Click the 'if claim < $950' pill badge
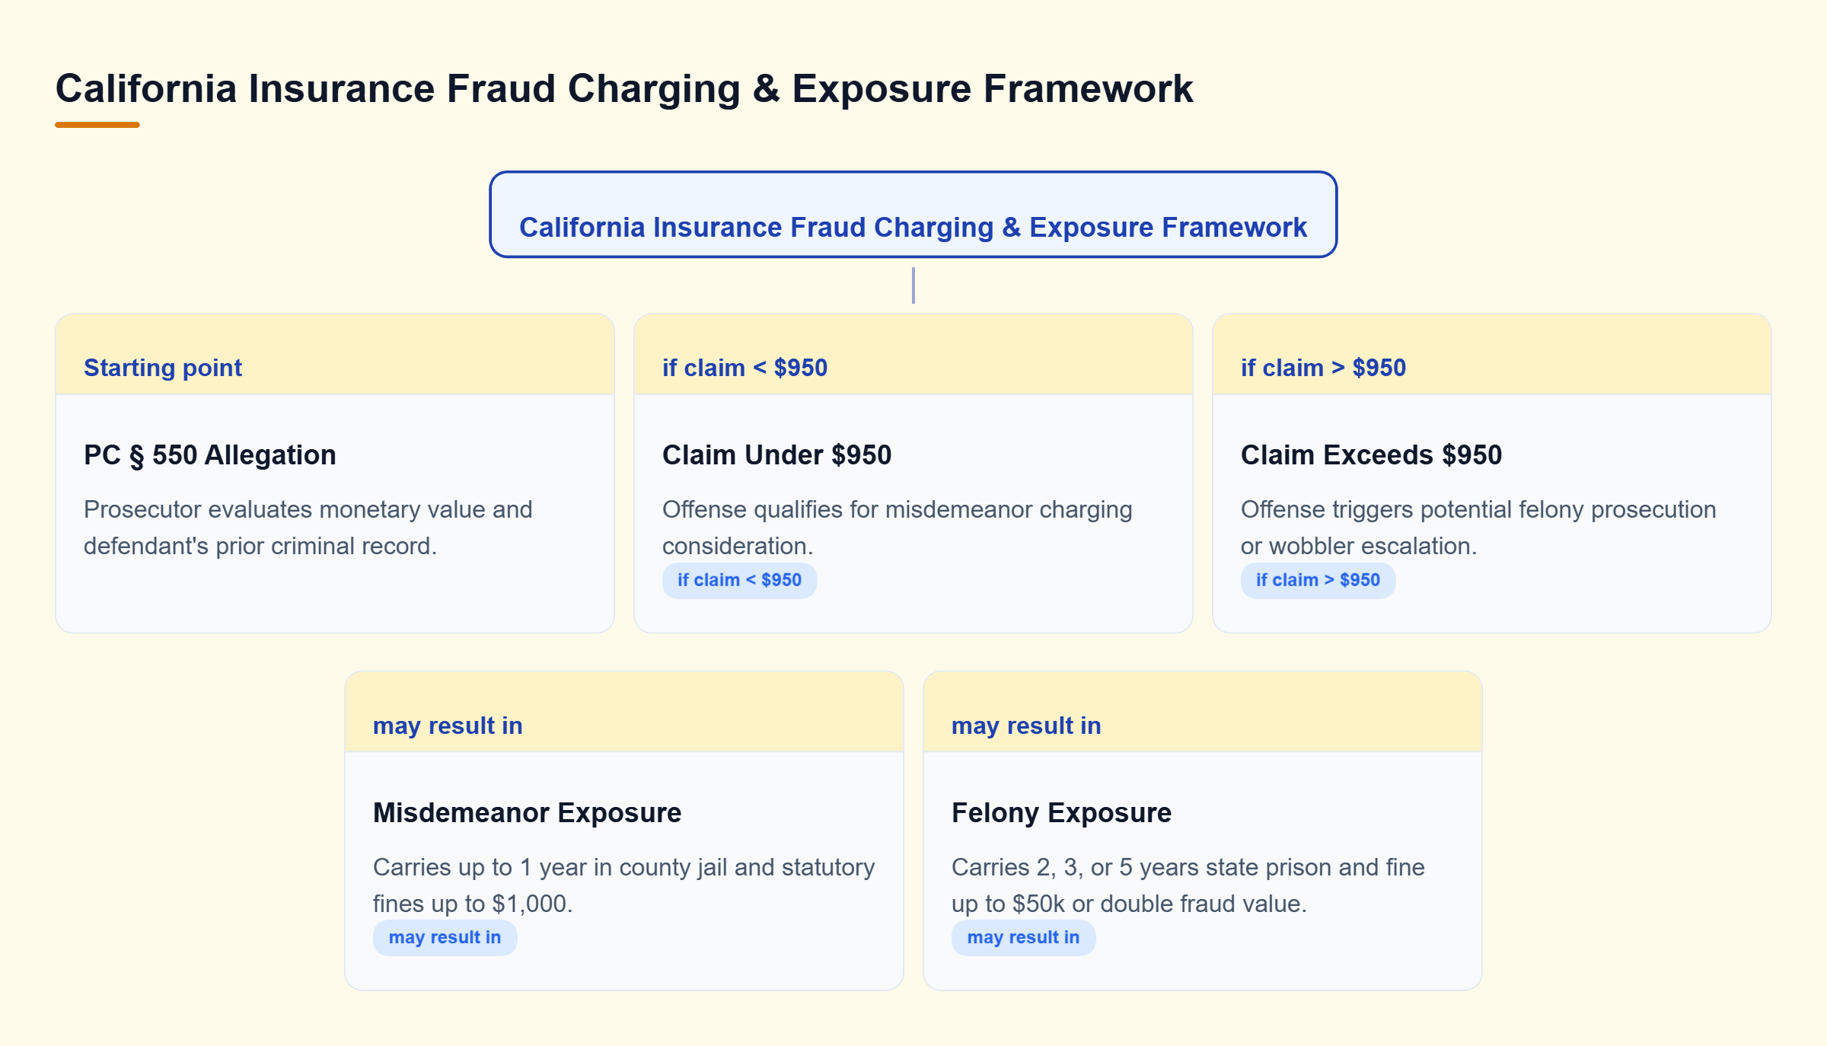This screenshot has height=1046, width=1827. (x=740, y=580)
